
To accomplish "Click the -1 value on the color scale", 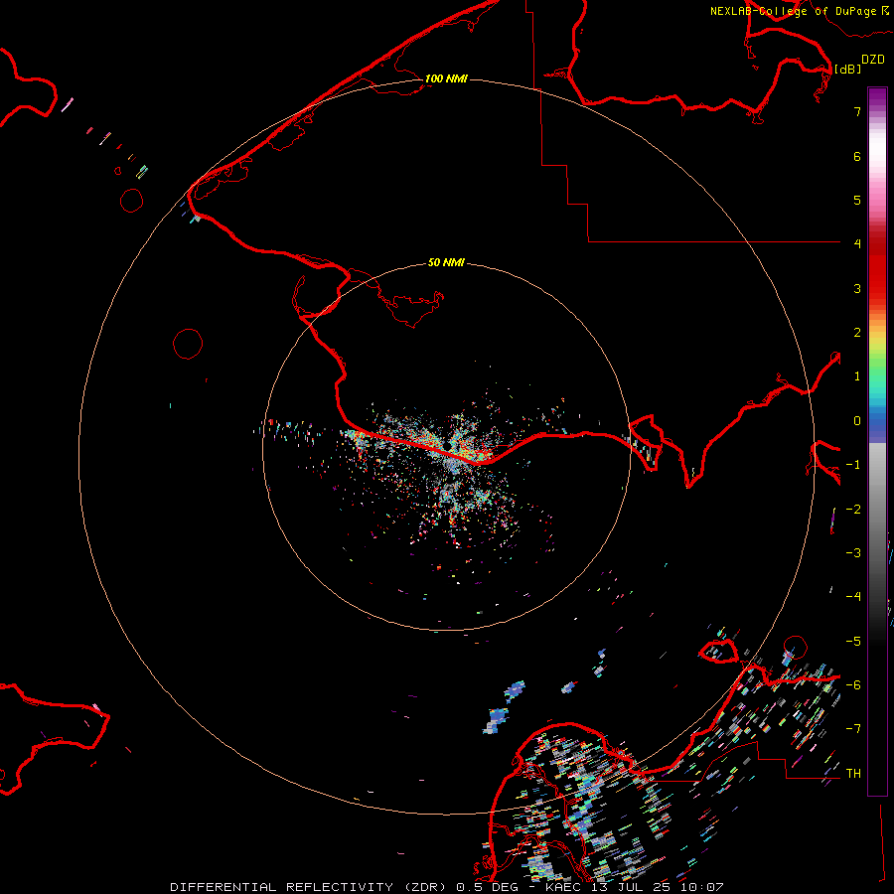I will point(853,465).
